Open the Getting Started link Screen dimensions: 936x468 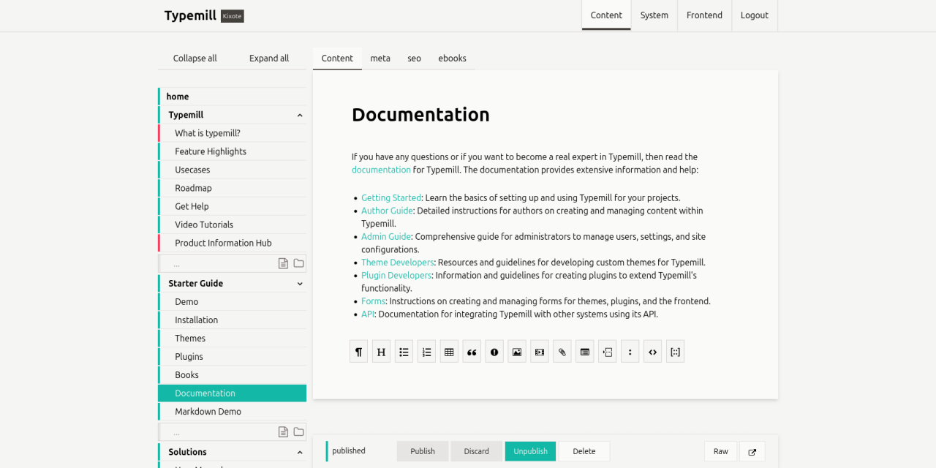[391, 198]
